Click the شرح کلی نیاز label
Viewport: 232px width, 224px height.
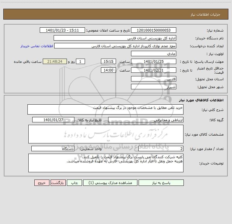coord(213,110)
